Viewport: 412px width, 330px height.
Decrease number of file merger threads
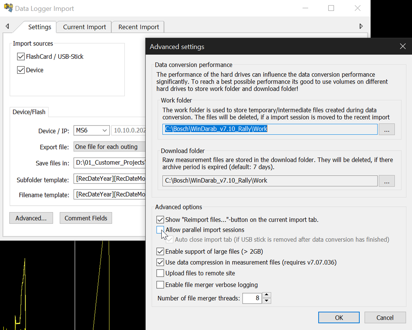tap(267, 301)
